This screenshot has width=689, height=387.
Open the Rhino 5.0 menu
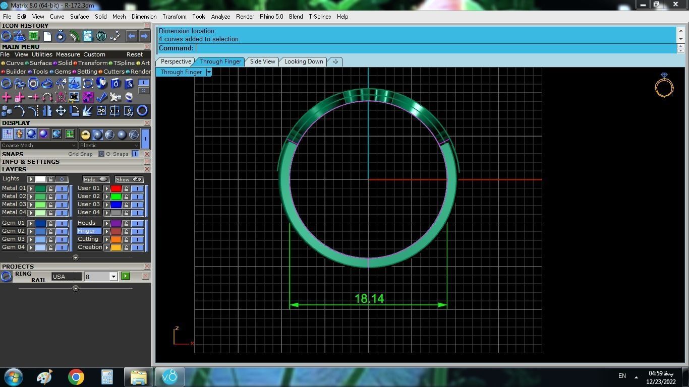click(271, 17)
